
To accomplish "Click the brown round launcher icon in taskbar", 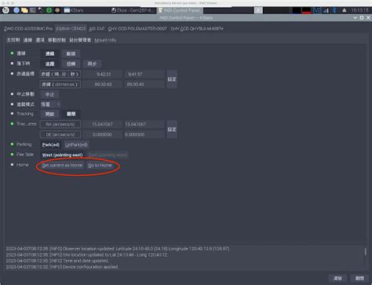I will (57, 10).
